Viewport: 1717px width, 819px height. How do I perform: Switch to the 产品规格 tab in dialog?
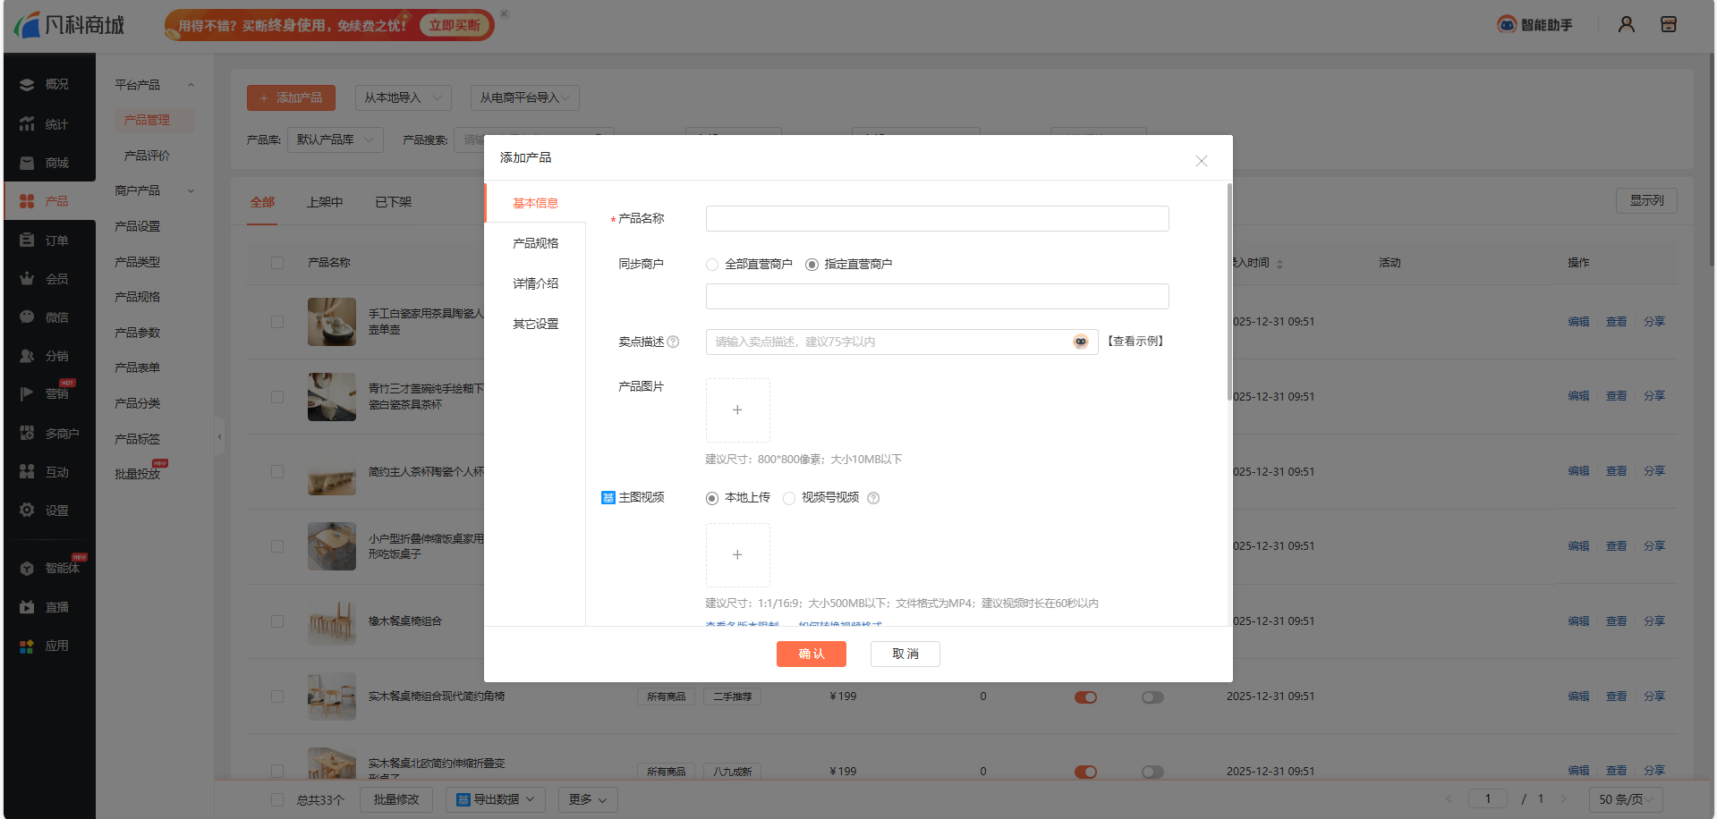point(535,243)
